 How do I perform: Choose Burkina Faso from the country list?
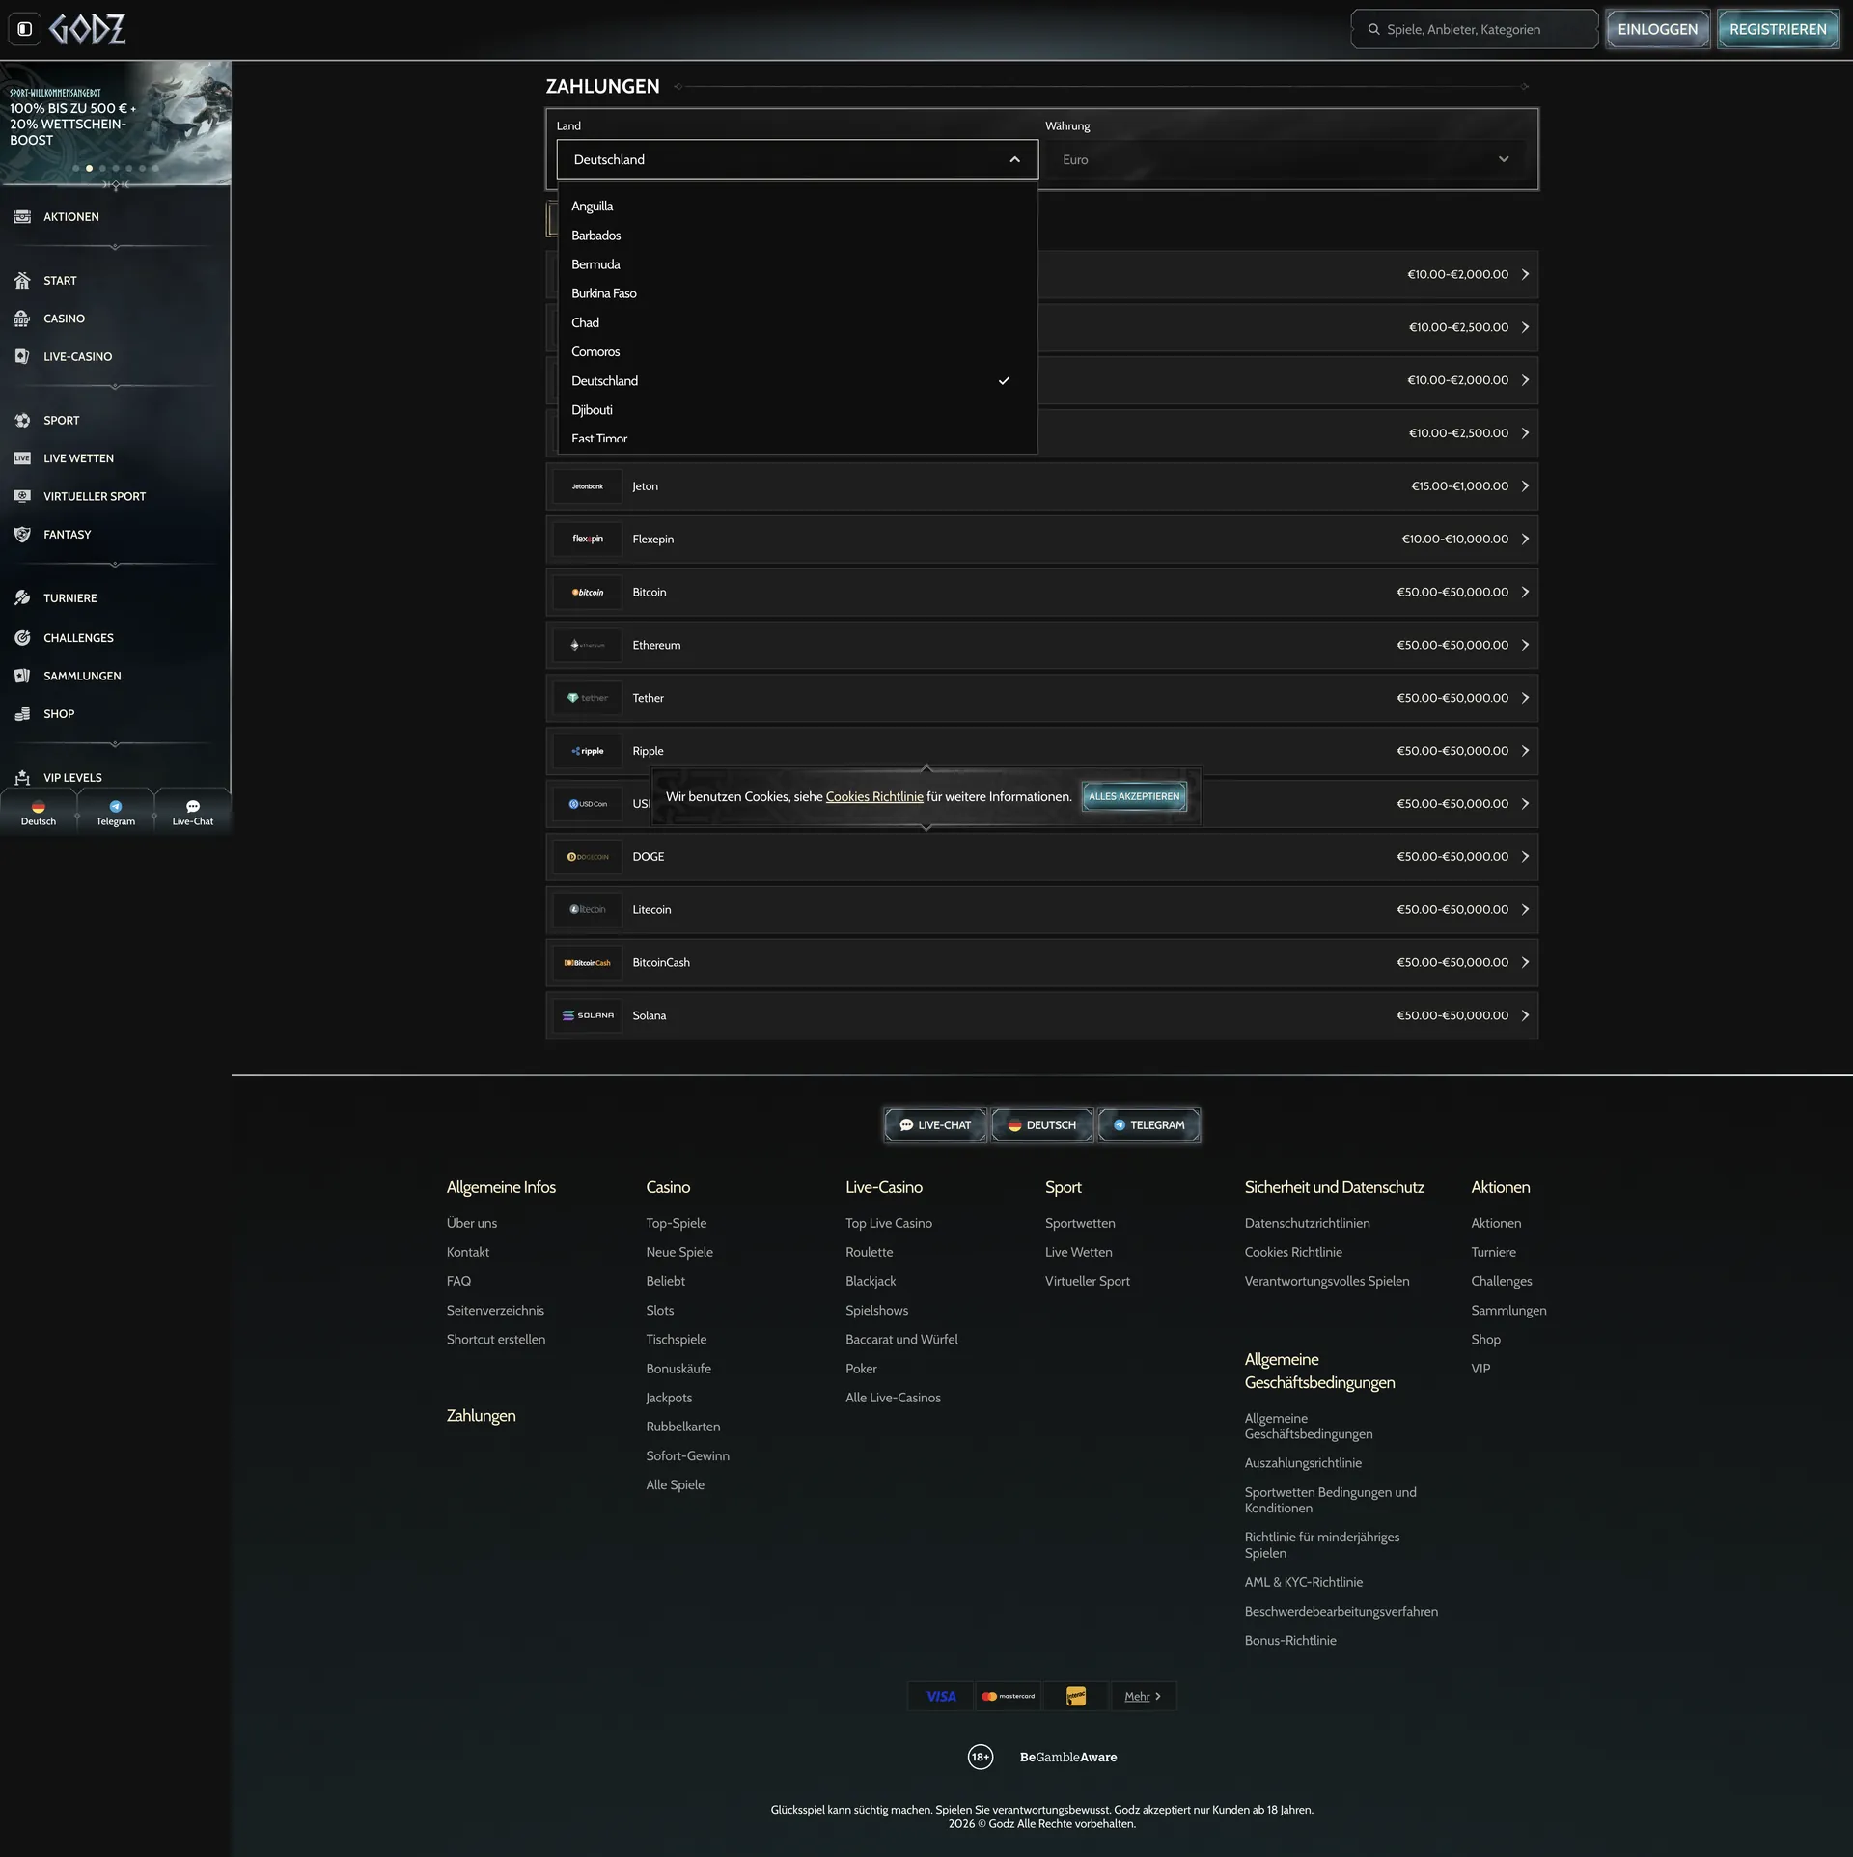coord(797,293)
